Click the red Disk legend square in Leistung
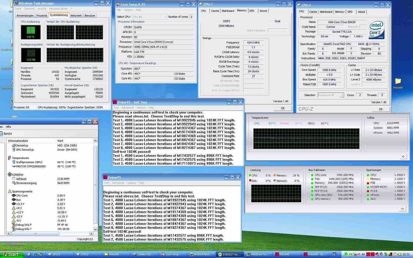Image resolution: width=413 pixels, height=258 pixels. (x=250, y=181)
